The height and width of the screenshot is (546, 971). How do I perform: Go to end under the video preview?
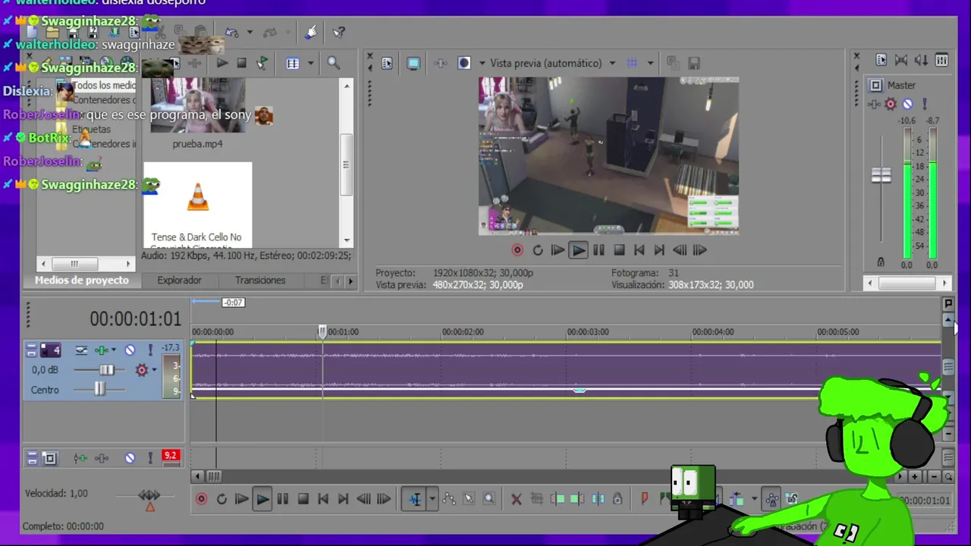click(659, 250)
